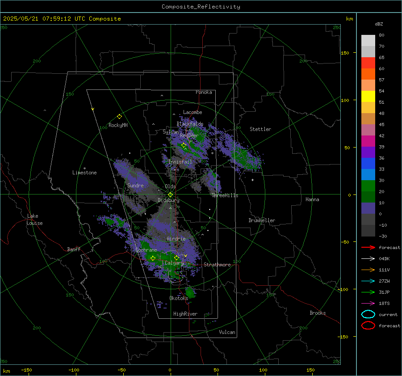The image size is (402, 376).
Task: Click the Ponoka label on map
Action: 204,92
